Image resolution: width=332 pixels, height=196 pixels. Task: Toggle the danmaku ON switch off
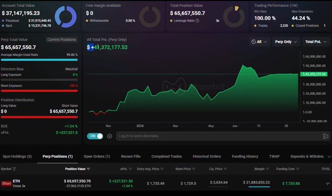[95, 136]
